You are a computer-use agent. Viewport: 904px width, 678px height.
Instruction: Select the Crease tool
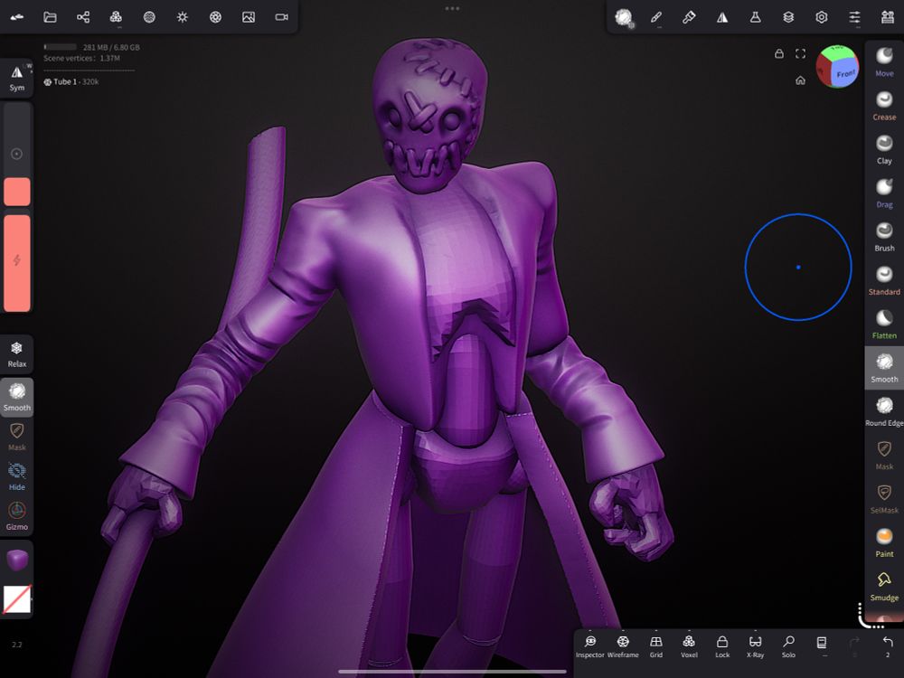tap(884, 106)
